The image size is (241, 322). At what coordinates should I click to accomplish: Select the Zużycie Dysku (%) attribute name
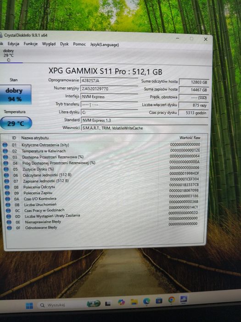click(x=38, y=169)
